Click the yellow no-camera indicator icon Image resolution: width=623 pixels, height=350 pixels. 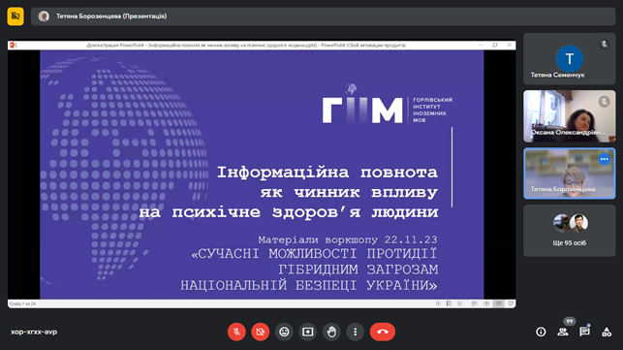click(x=16, y=16)
